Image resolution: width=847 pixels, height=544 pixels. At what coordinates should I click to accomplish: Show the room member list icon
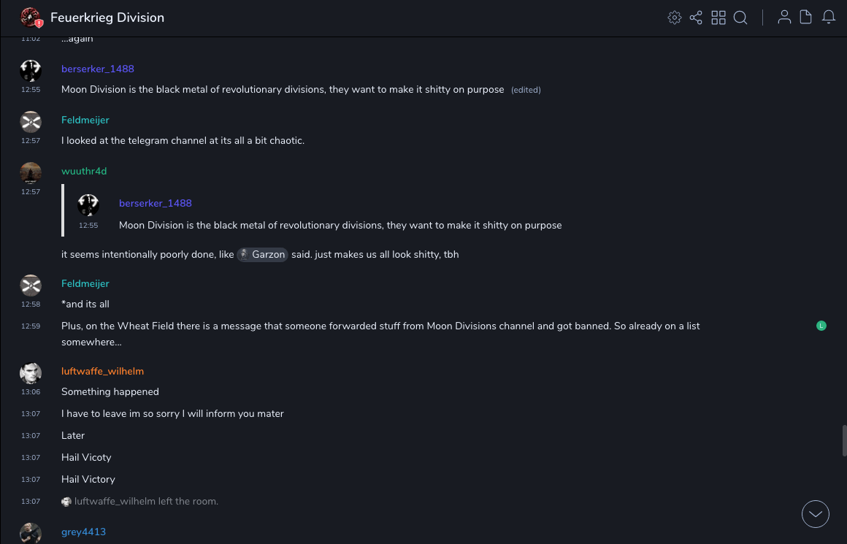point(784,18)
